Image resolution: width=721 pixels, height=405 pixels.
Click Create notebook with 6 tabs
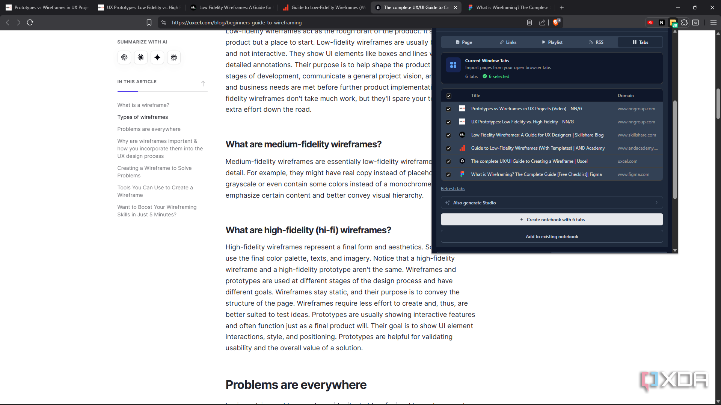(552, 220)
